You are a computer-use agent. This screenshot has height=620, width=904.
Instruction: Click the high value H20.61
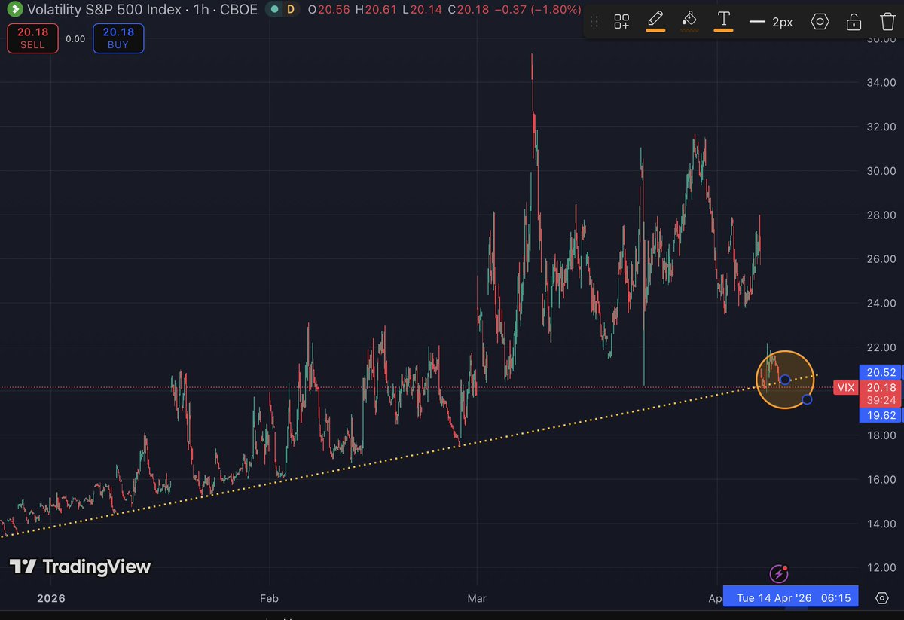pyautogui.click(x=377, y=10)
